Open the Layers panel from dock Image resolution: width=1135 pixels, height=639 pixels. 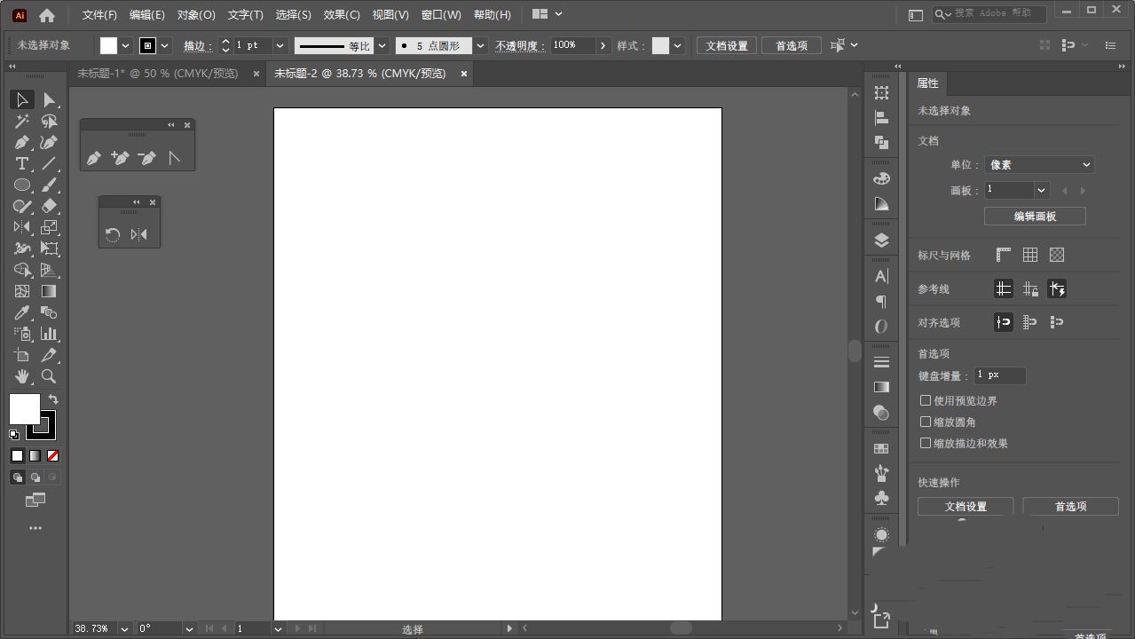point(881,240)
